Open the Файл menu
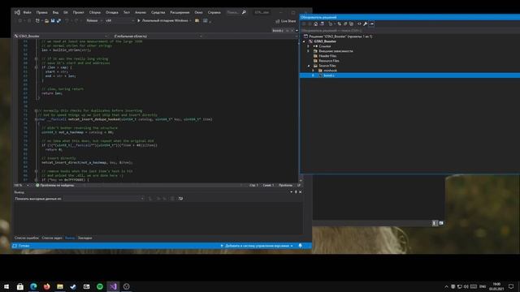Image resolution: width=520 pixels, height=292 pixels. point(27,12)
